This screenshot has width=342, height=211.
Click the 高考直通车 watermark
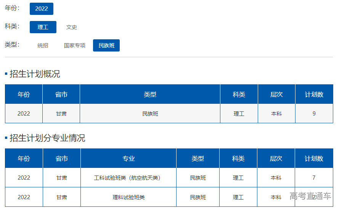click(310, 196)
